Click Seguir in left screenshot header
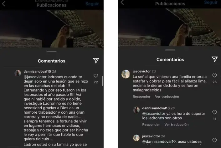The image size is (221, 148). pos(92,4)
